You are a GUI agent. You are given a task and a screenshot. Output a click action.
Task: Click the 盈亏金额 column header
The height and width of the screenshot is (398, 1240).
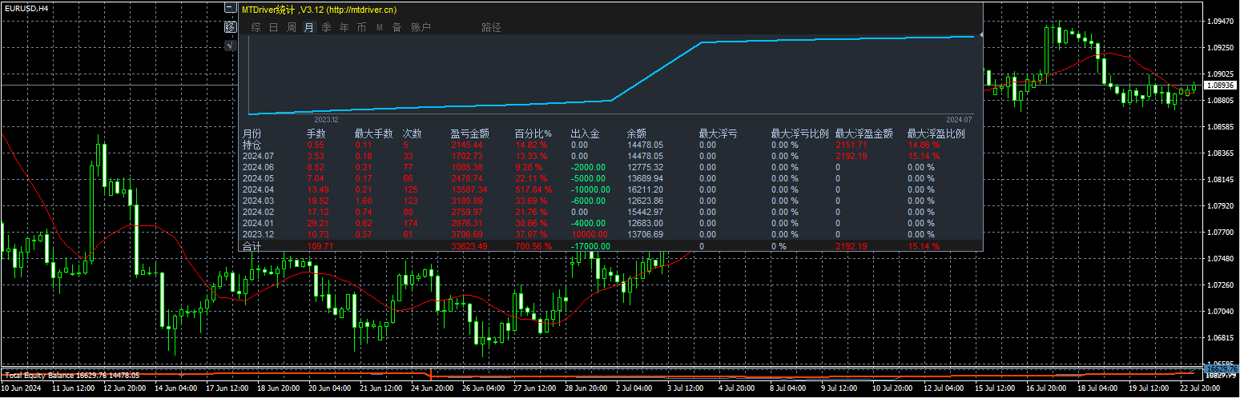point(469,134)
